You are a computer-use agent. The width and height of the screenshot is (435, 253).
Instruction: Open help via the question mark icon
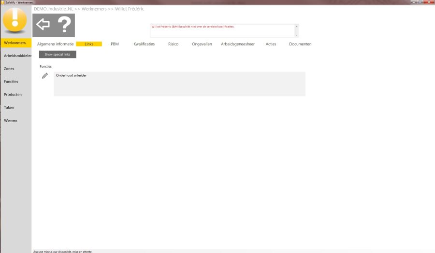(x=64, y=25)
